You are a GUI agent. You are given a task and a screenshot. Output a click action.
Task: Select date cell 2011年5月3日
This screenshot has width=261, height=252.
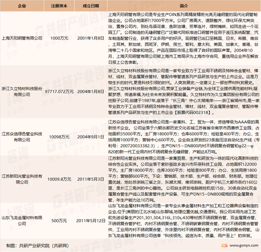click(x=91, y=179)
